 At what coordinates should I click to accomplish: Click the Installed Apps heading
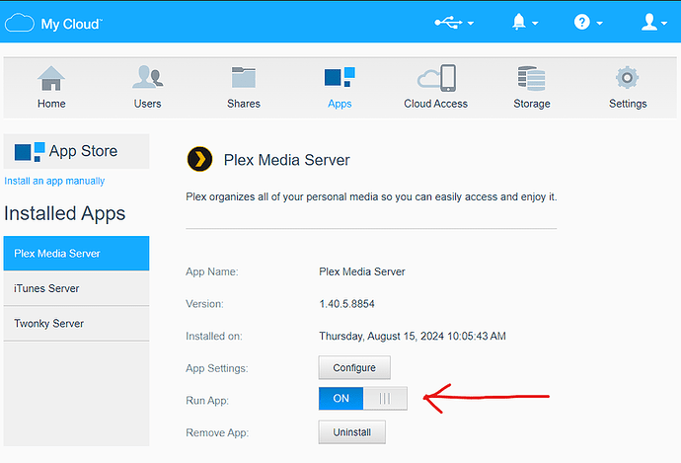pyautogui.click(x=65, y=213)
